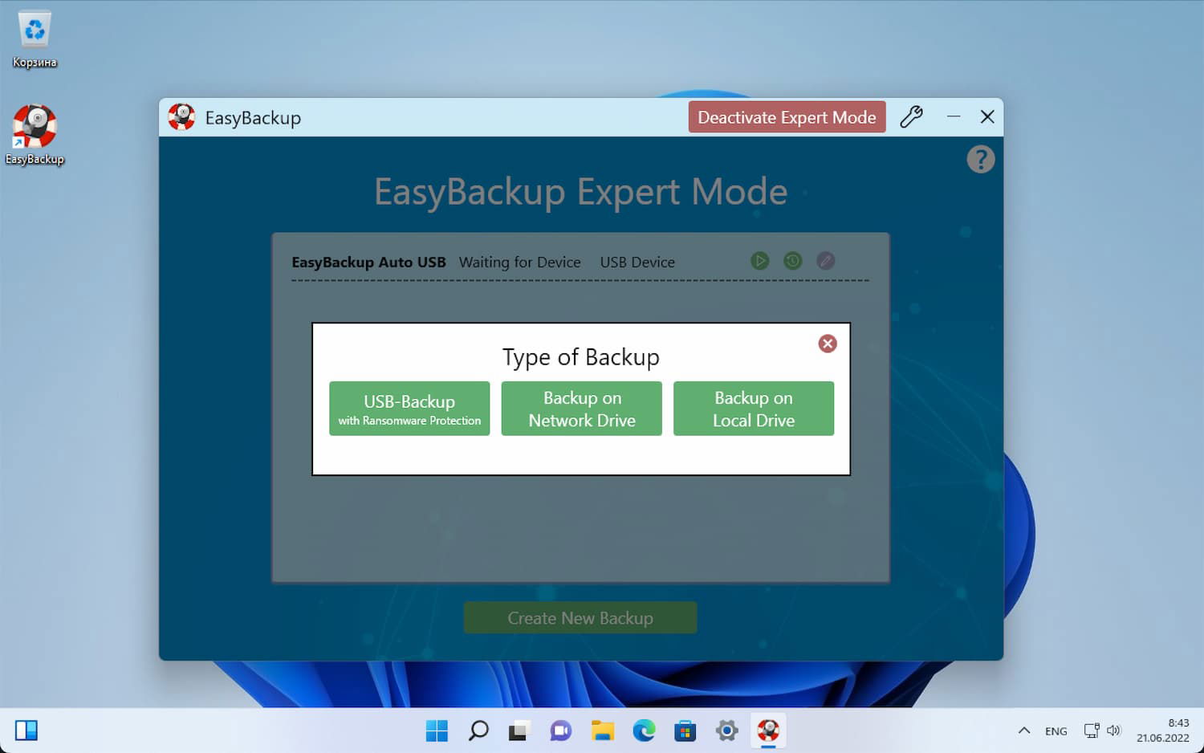Edit EasyBackup Auto USB with pencil icon
The height and width of the screenshot is (753, 1204).
point(825,261)
